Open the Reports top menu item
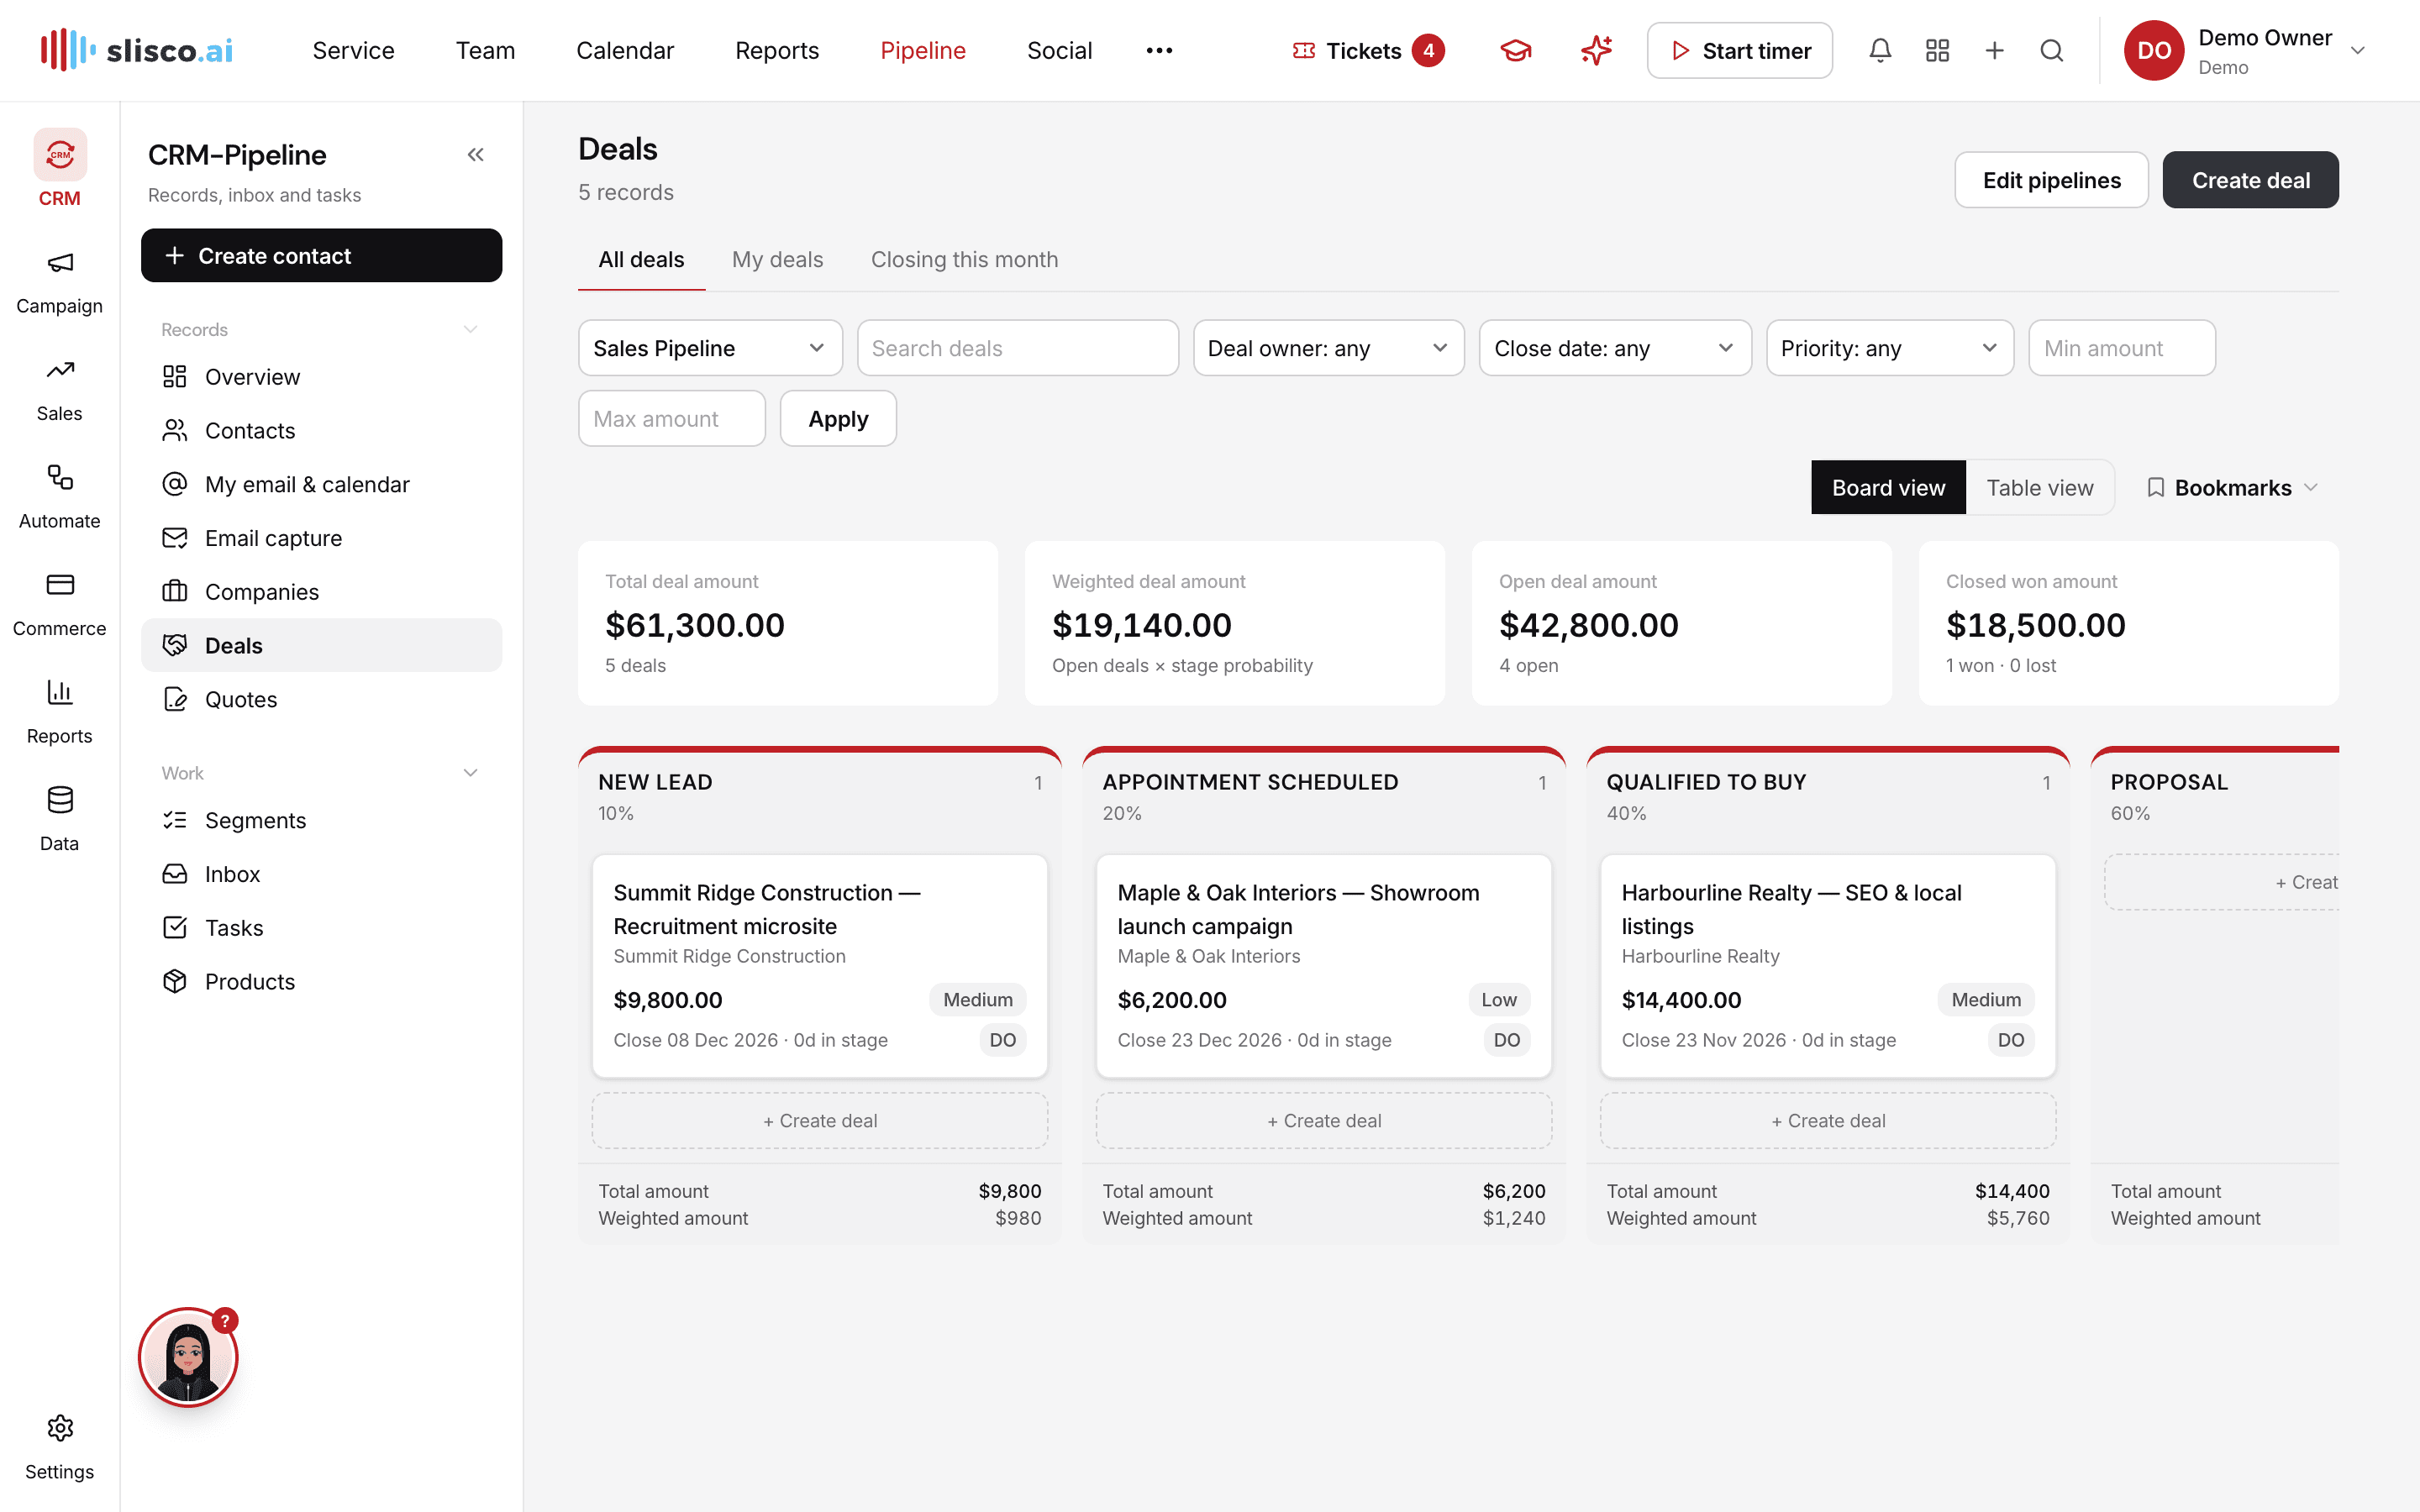This screenshot has width=2420, height=1512. click(777, 50)
